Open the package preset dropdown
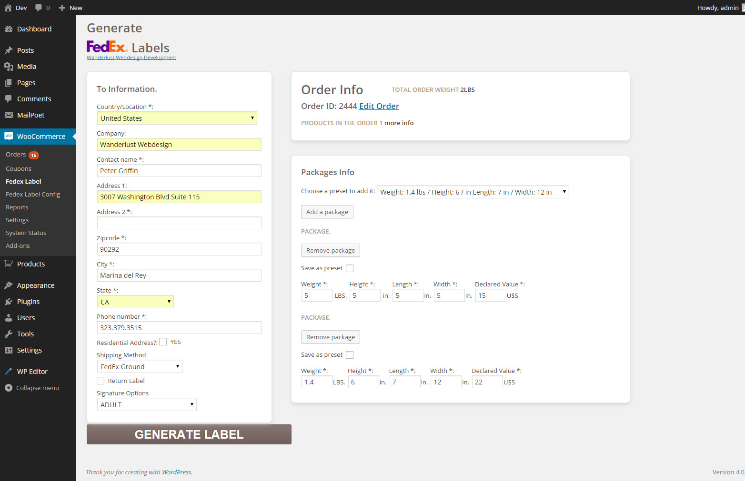Image resolution: width=745 pixels, height=481 pixels. [x=473, y=192]
